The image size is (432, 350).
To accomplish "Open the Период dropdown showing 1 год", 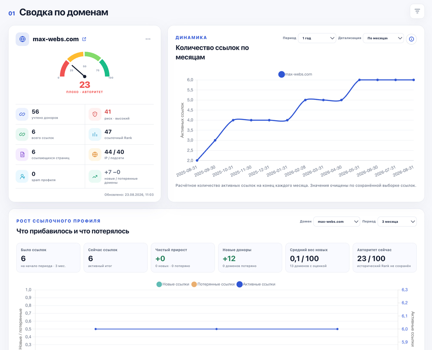I will 317,38.
